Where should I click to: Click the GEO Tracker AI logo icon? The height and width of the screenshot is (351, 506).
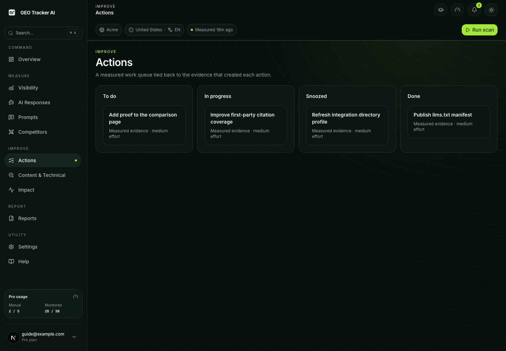tap(12, 13)
